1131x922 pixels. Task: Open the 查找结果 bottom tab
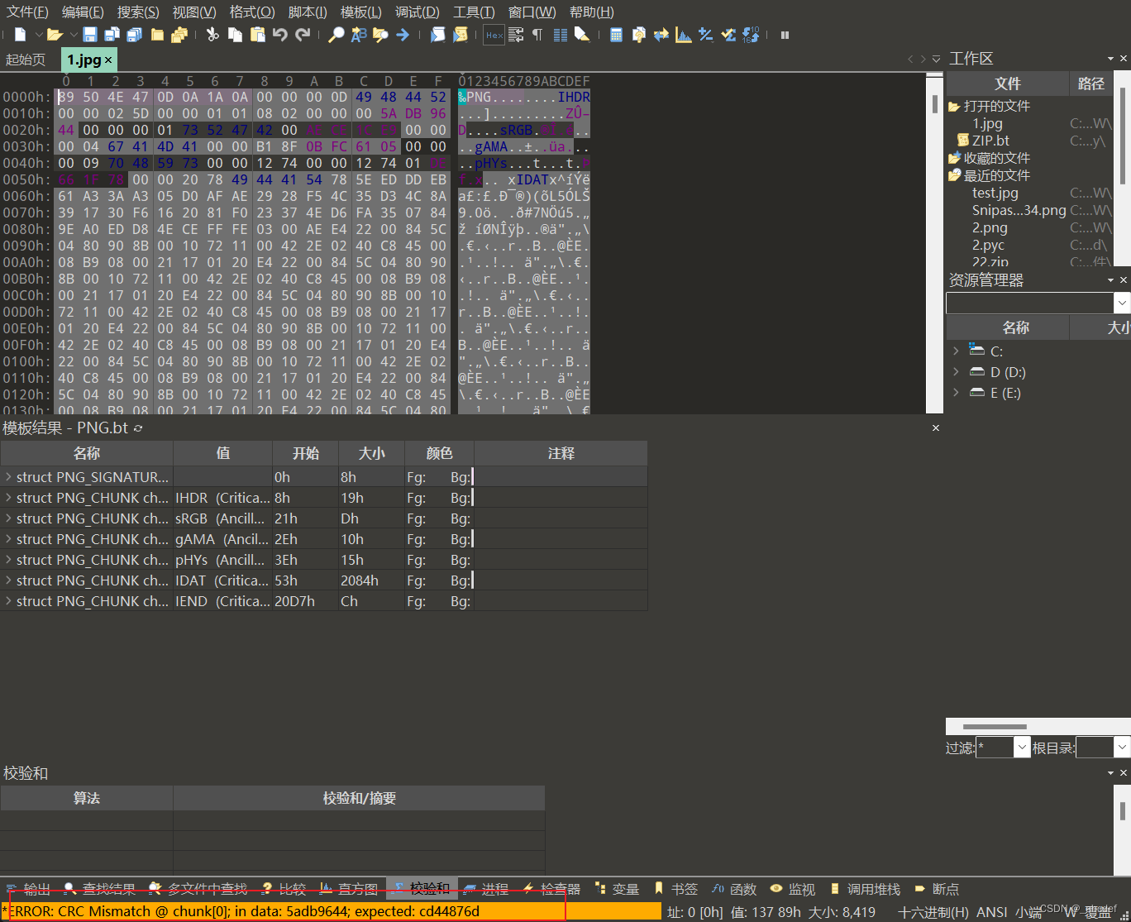100,889
